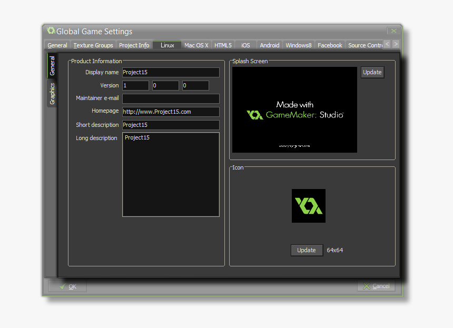This screenshot has height=328, width=453.
Task: Click the Display name input field
Action: (171, 72)
